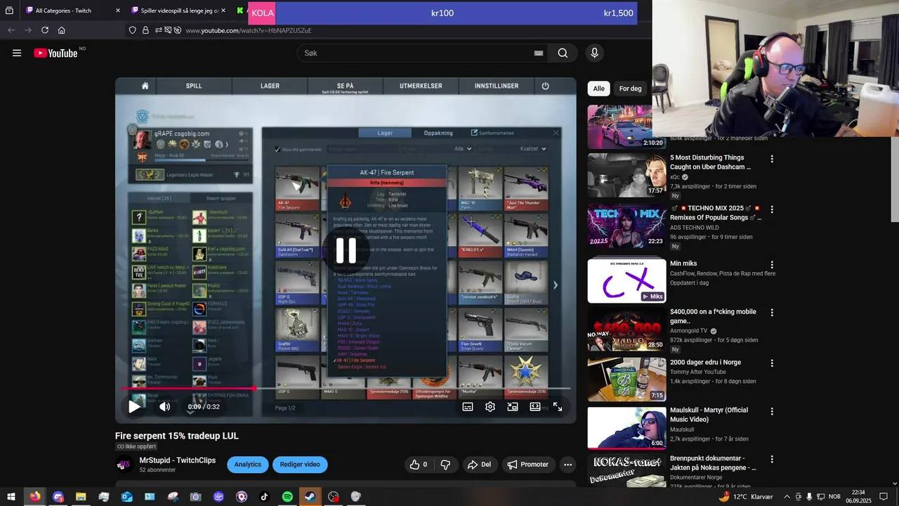The height and width of the screenshot is (506, 899).
Task: Reload the page in Firefox
Action: coord(45,30)
